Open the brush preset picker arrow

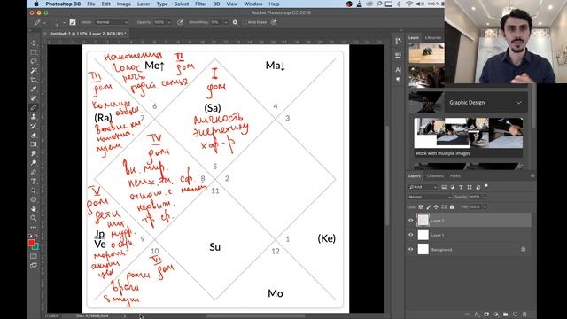point(64,23)
